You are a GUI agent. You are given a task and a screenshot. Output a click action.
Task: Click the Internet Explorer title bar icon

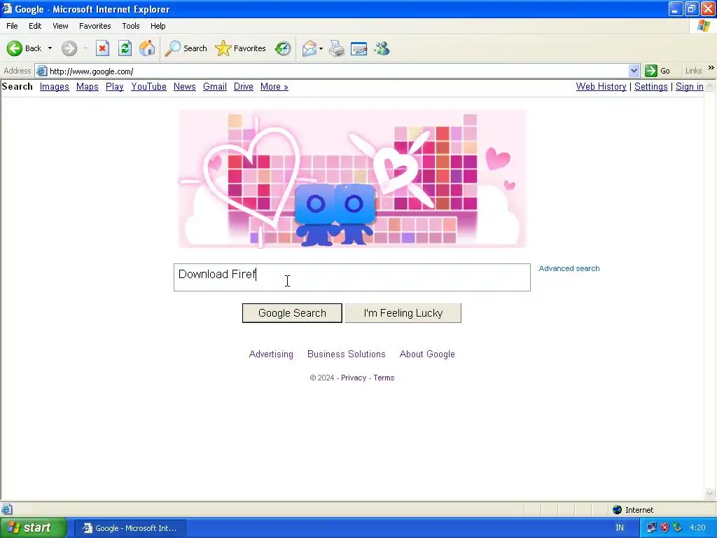click(6, 8)
